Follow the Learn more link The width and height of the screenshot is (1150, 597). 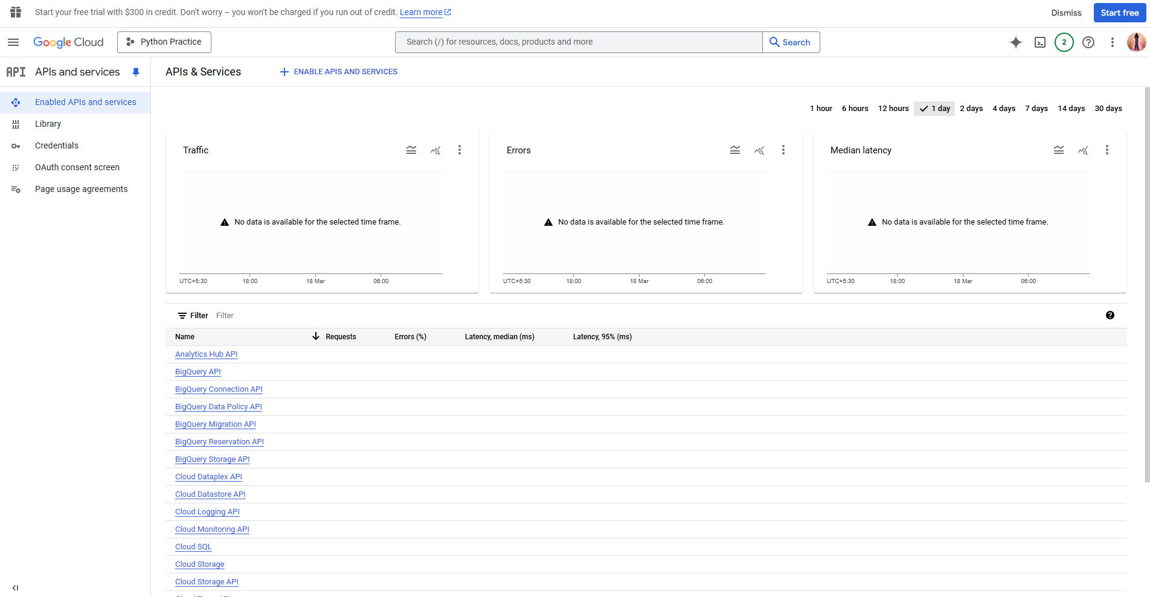[425, 12]
